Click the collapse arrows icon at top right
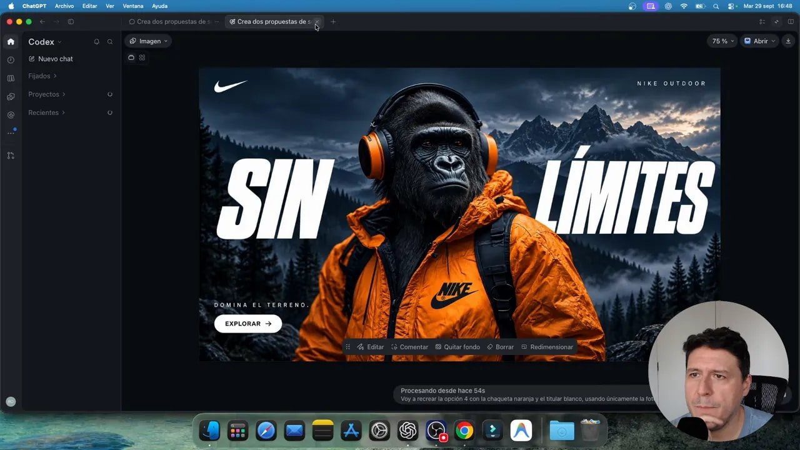800x450 pixels. point(776,21)
